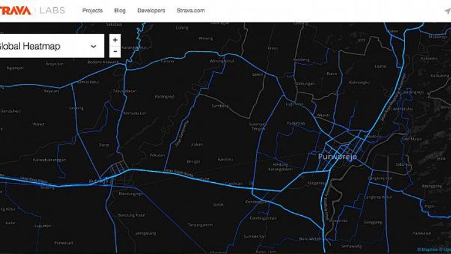451x254 pixels.
Task: Open the Developers section
Action: click(x=151, y=11)
